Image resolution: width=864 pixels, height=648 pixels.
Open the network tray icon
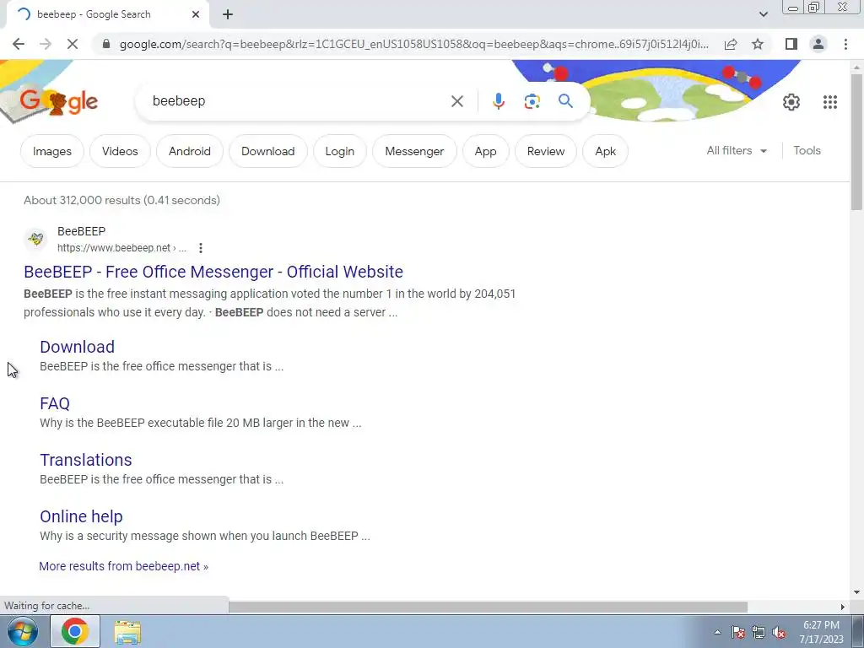click(759, 632)
